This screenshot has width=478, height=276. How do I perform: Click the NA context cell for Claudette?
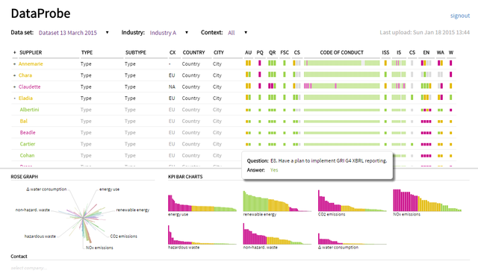(x=172, y=87)
